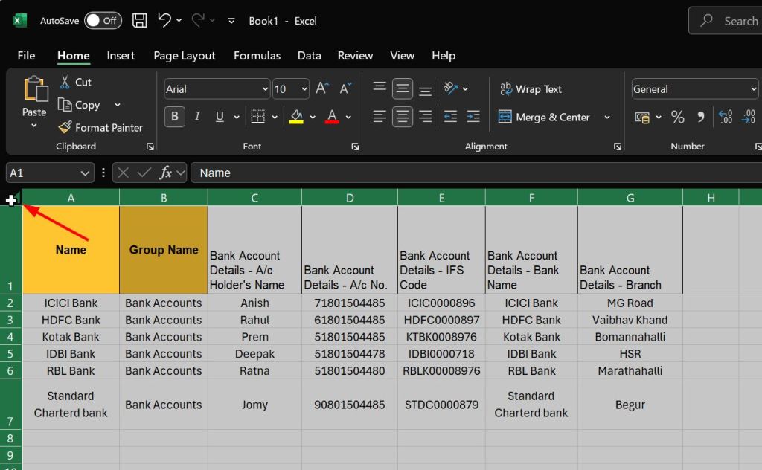
Task: Click the Search box in title bar
Action: (x=725, y=21)
